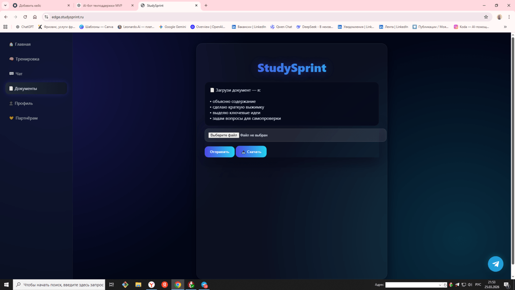
Task: Open the Qwen Chat bookmark
Action: pos(281,27)
